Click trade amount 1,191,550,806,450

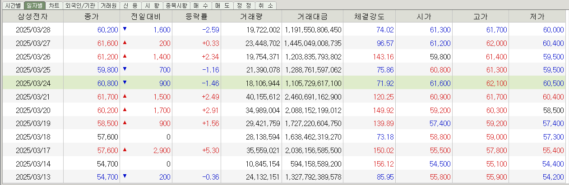tap(313, 30)
